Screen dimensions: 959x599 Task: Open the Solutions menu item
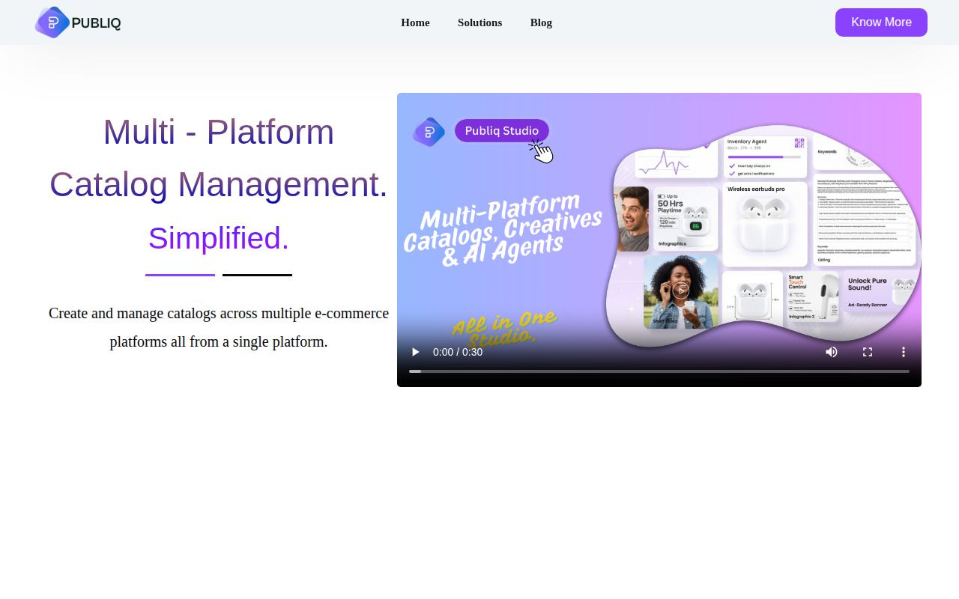coord(479,22)
